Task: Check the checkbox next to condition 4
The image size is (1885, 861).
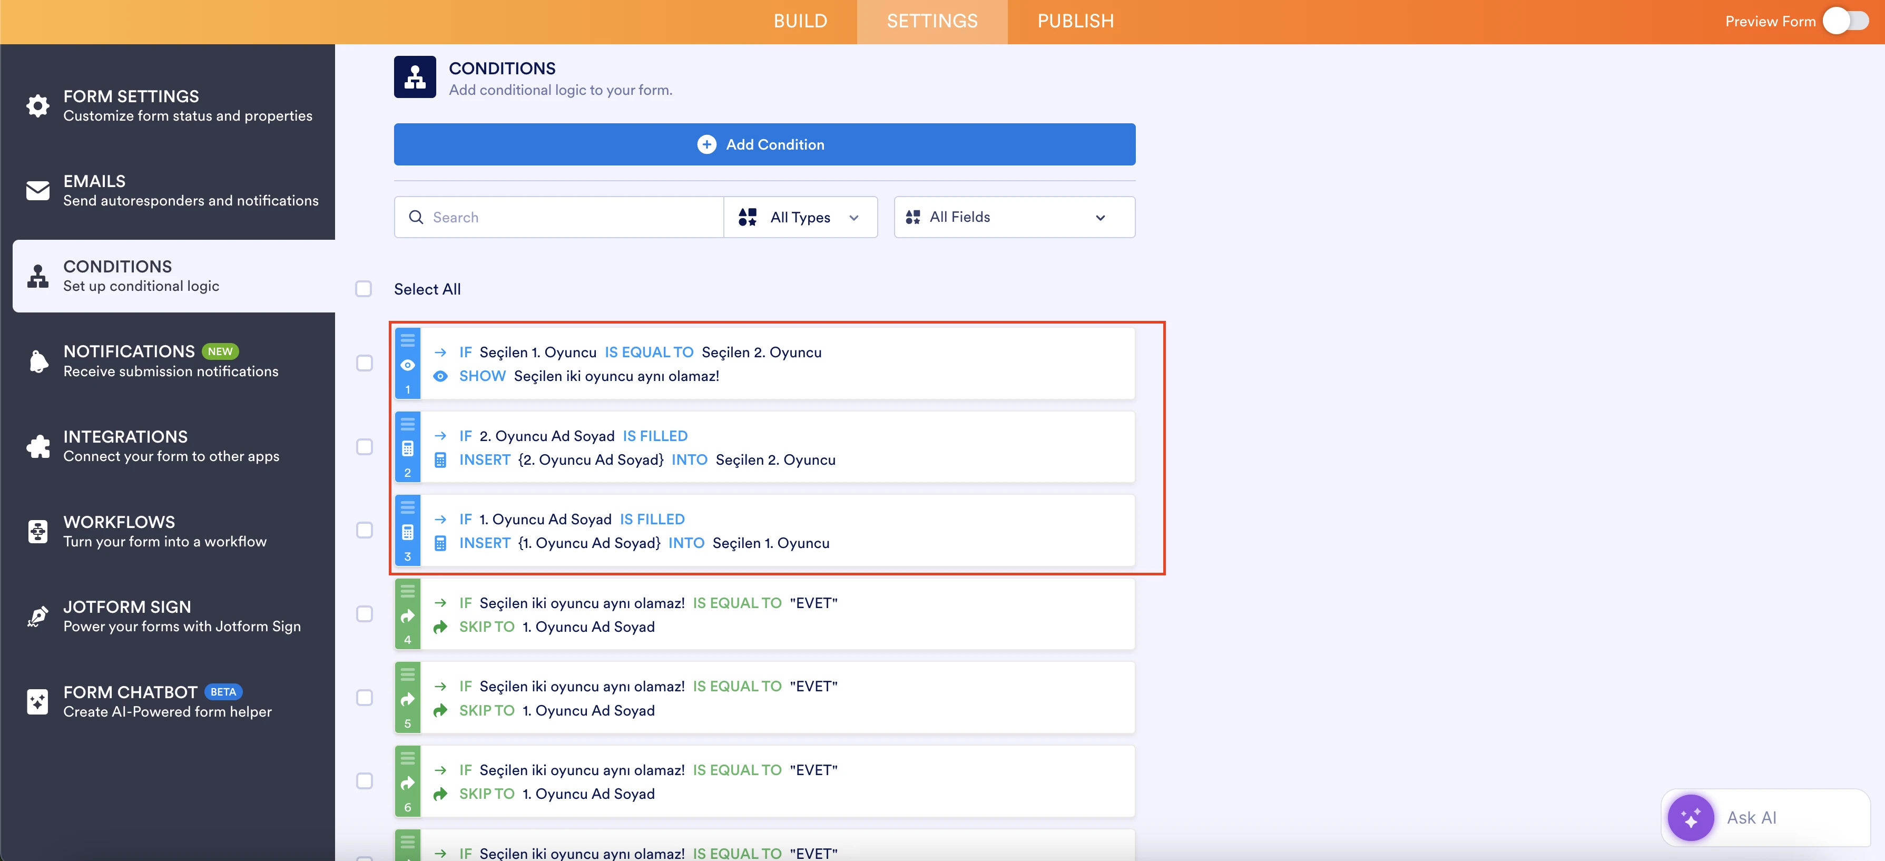Action: click(365, 614)
